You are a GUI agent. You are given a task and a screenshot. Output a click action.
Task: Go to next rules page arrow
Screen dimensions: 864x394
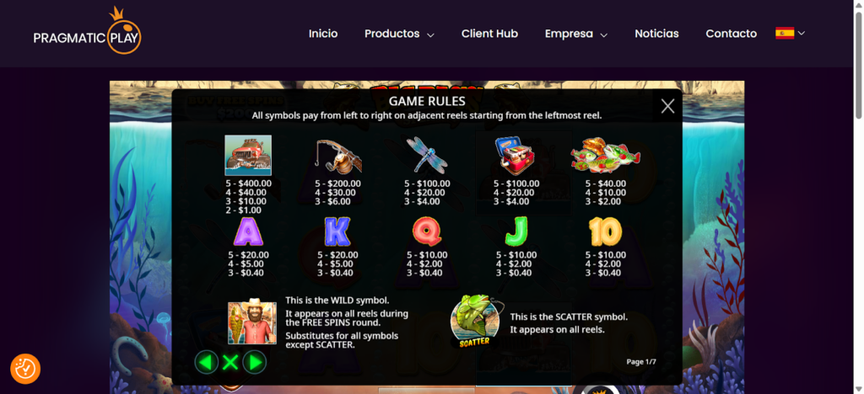[x=255, y=362]
